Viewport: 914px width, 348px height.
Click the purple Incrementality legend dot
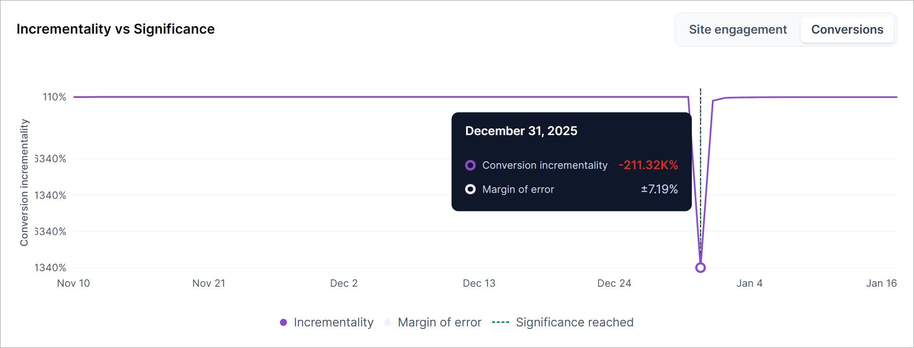[x=283, y=322]
